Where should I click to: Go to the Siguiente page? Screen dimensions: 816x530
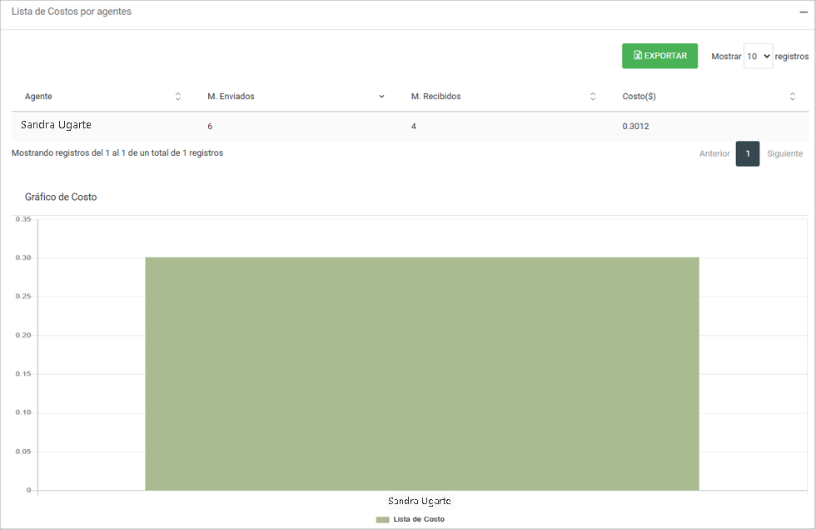(x=784, y=153)
